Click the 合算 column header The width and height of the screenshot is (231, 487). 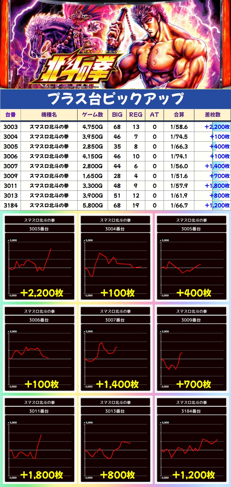point(179,115)
